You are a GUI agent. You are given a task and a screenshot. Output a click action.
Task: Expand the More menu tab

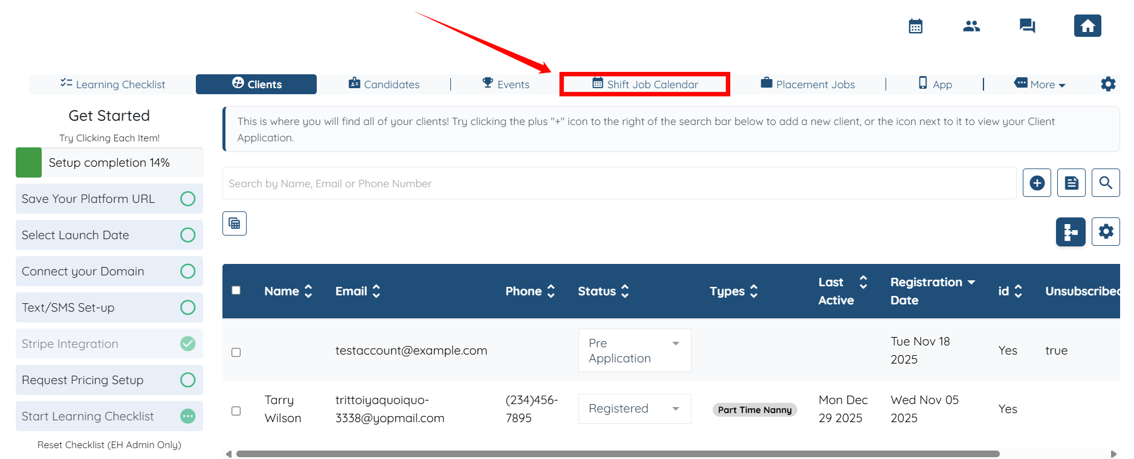(x=1040, y=84)
